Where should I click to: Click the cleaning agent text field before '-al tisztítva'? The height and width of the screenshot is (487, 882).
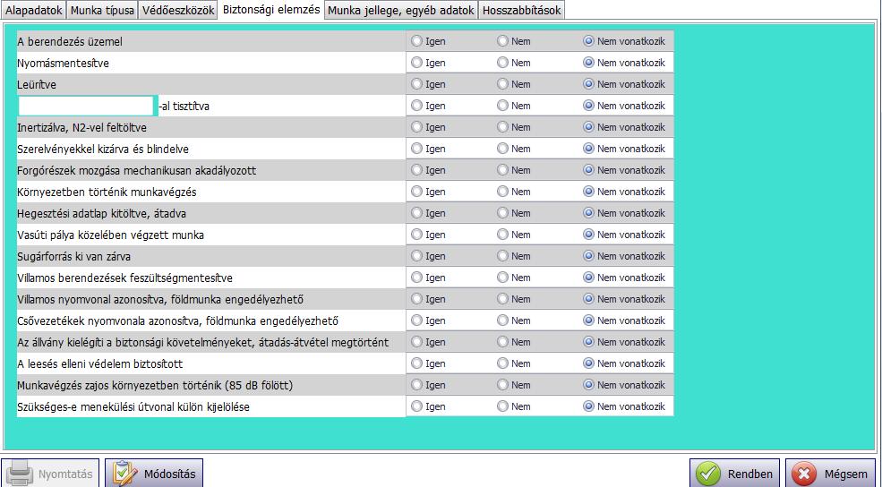86,106
